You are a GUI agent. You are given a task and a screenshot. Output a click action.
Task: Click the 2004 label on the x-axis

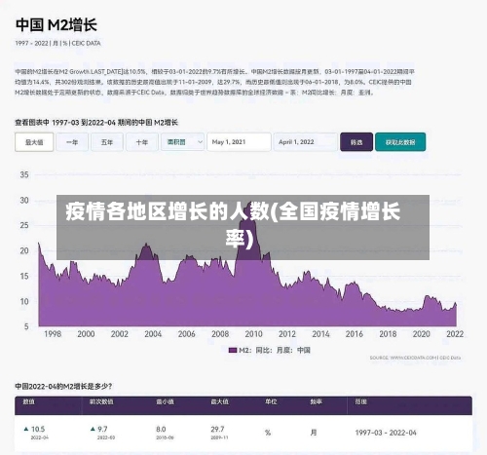[x=153, y=334]
